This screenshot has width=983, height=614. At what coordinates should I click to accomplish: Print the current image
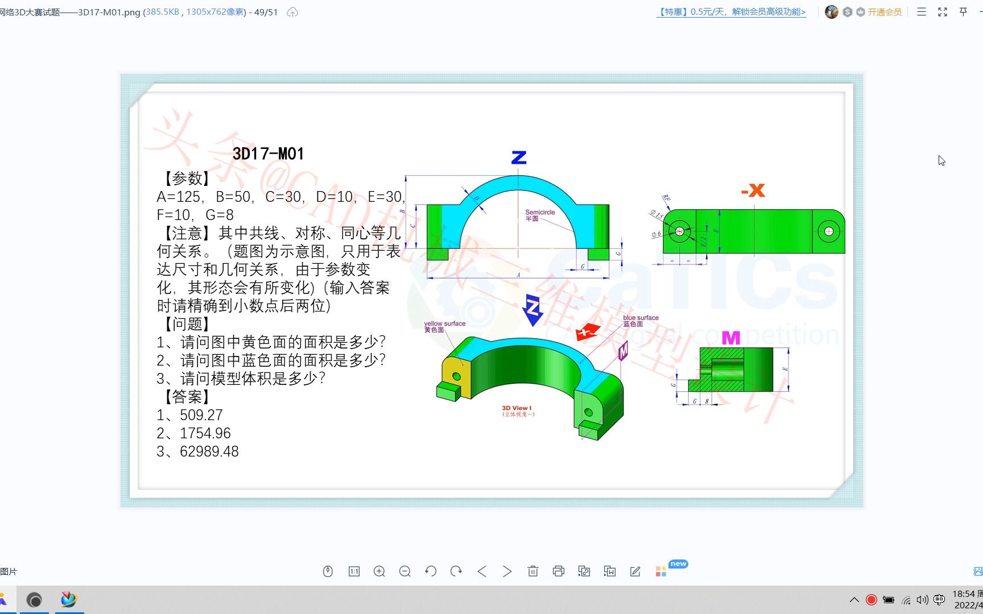559,571
